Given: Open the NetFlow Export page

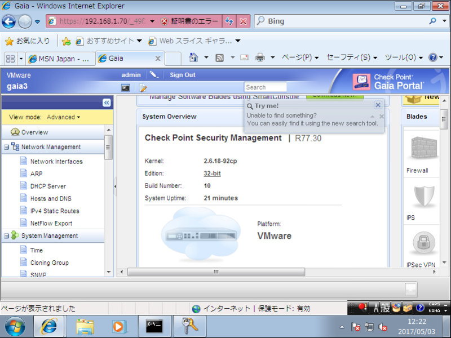Looking at the screenshot, I should point(51,223).
